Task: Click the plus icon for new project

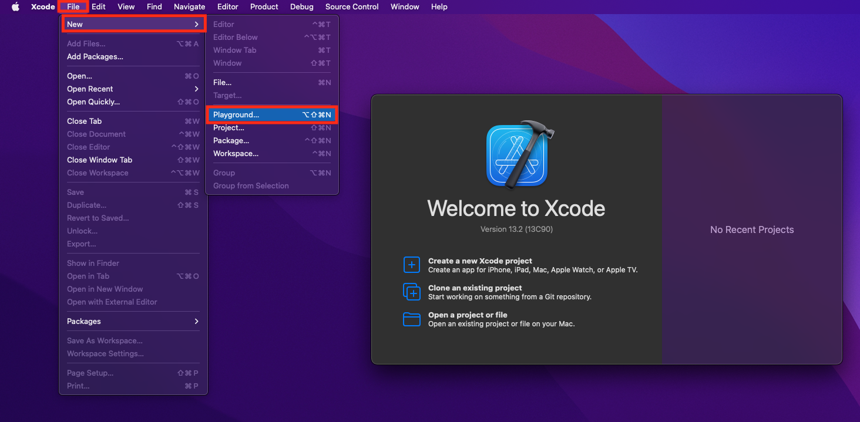Action: click(412, 265)
